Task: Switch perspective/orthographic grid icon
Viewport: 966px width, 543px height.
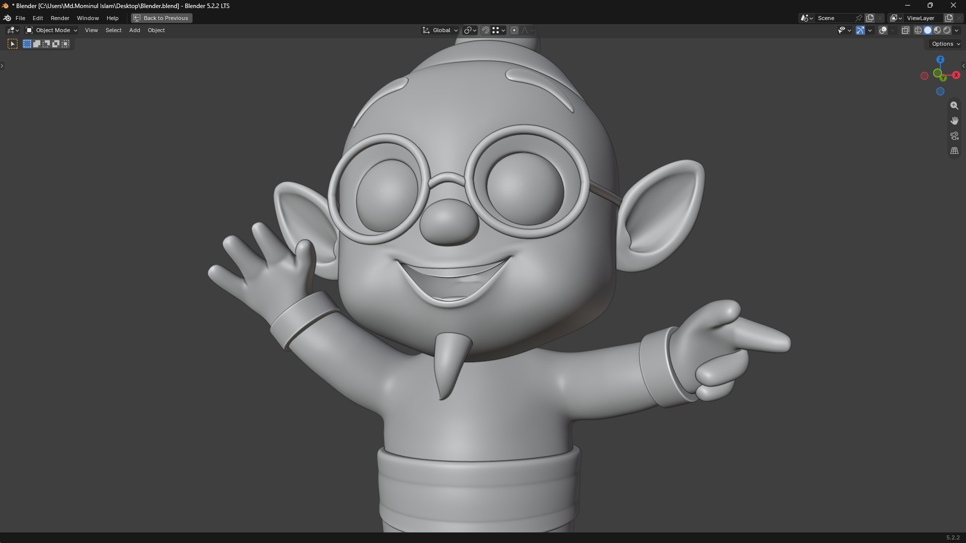Action: [954, 151]
